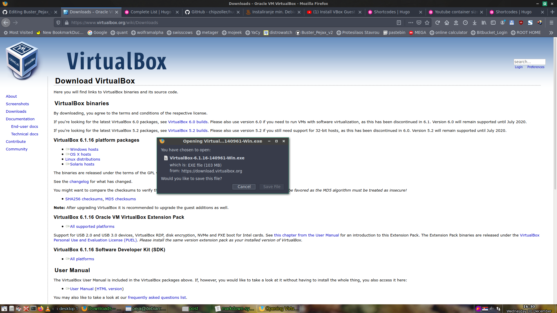Toggle the reading mode icon in toolbar
The width and height of the screenshot is (557, 313).
[x=399, y=23]
